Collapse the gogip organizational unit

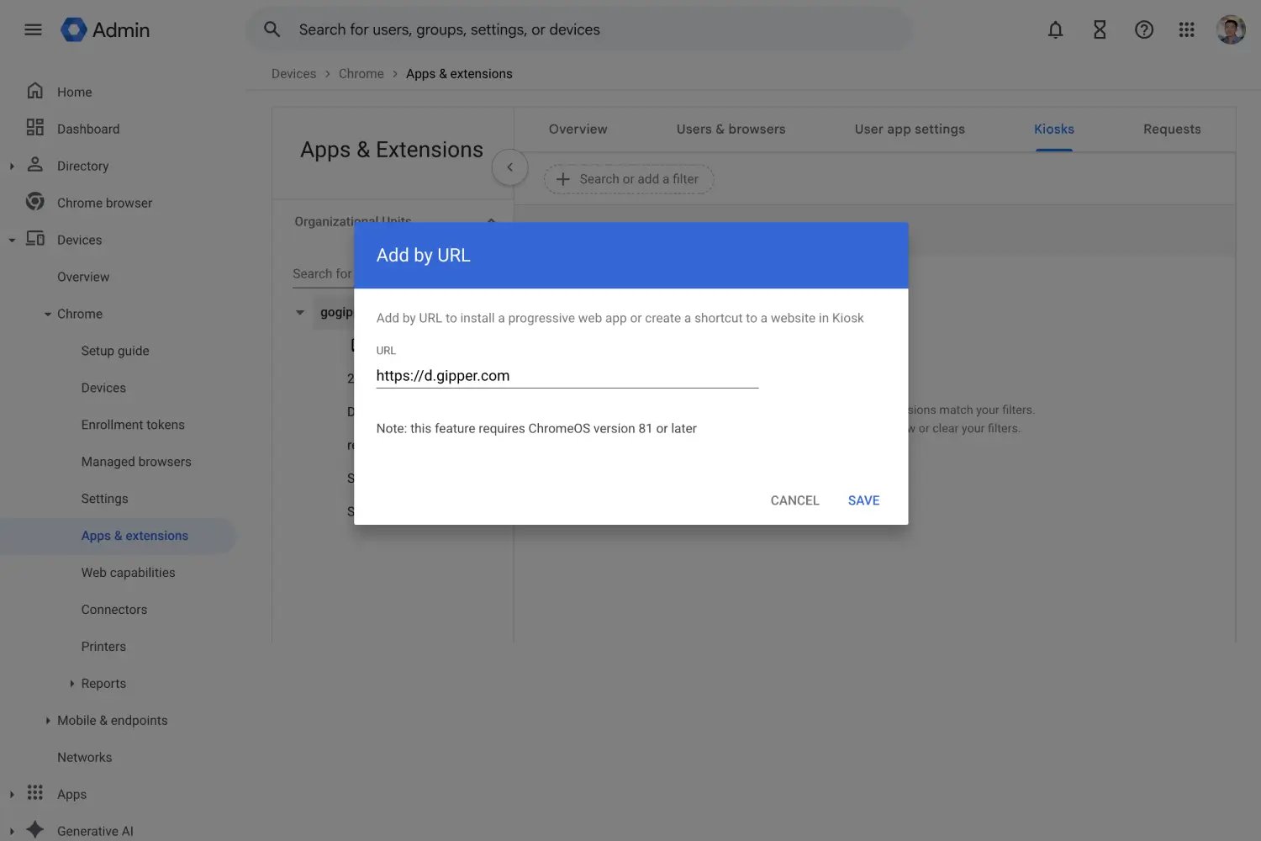[300, 313]
